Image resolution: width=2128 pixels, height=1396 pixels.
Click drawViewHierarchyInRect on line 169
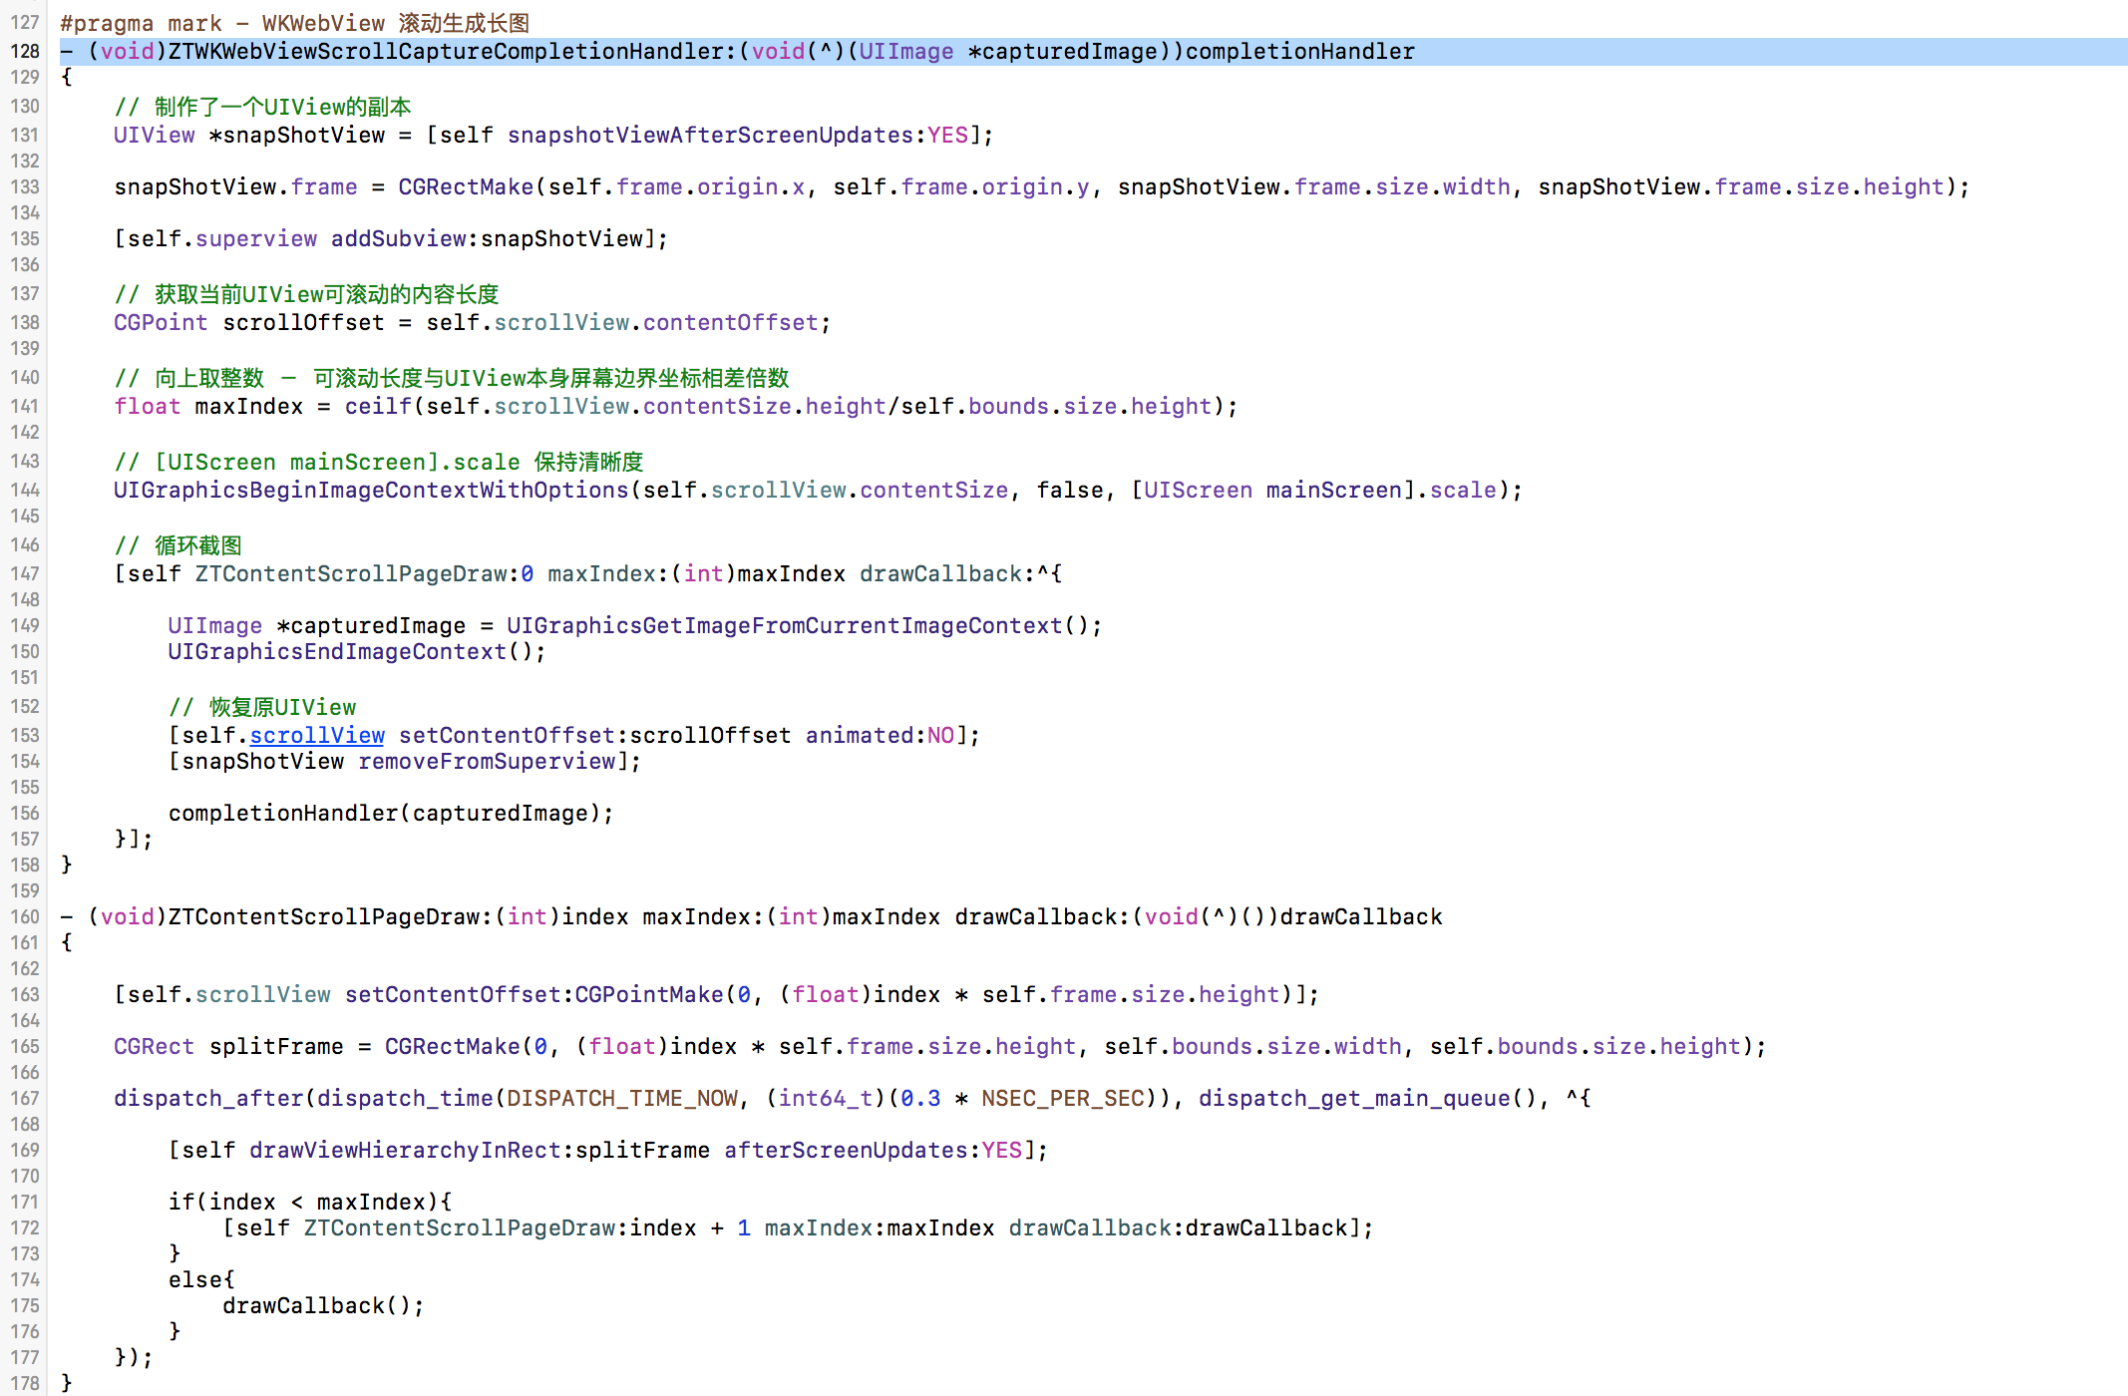(x=405, y=1150)
